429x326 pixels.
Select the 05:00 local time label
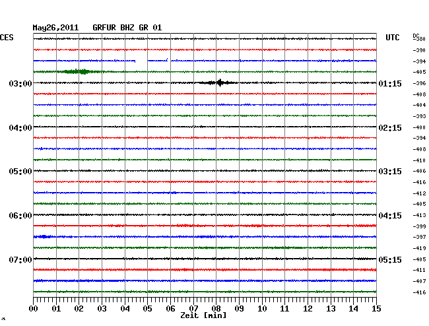click(x=20, y=172)
